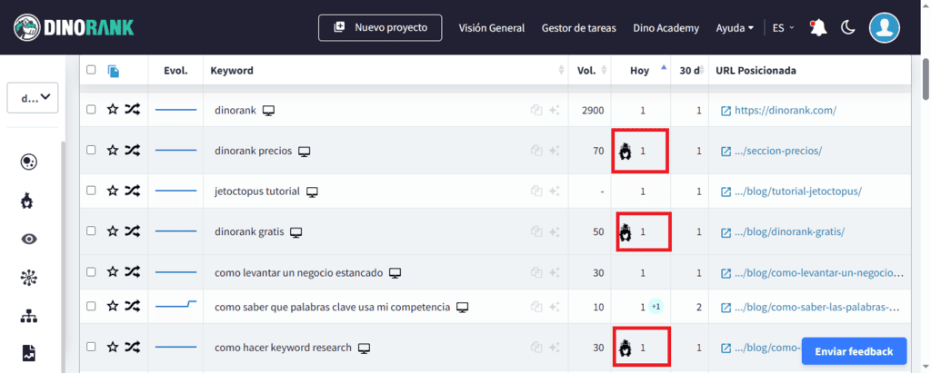
Task: Open the sidebar cookie-circle icon
Action: (x=29, y=162)
